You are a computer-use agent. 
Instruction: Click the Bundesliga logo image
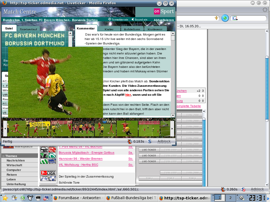(x=48, y=173)
